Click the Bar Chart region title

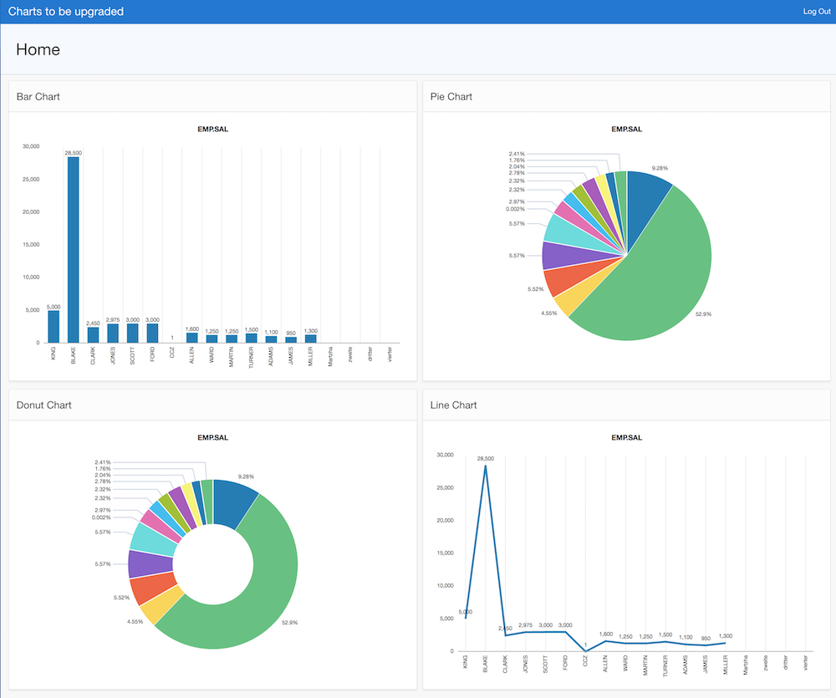click(x=38, y=97)
